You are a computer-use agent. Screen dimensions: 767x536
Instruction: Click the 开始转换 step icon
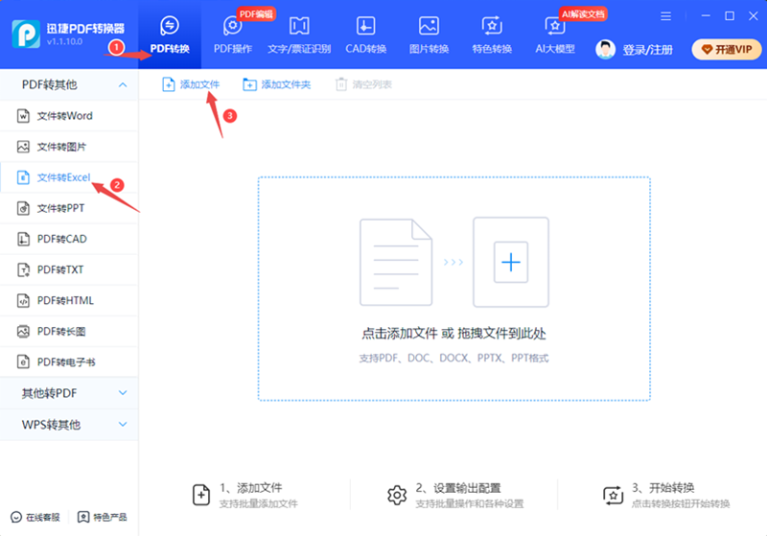(613, 496)
